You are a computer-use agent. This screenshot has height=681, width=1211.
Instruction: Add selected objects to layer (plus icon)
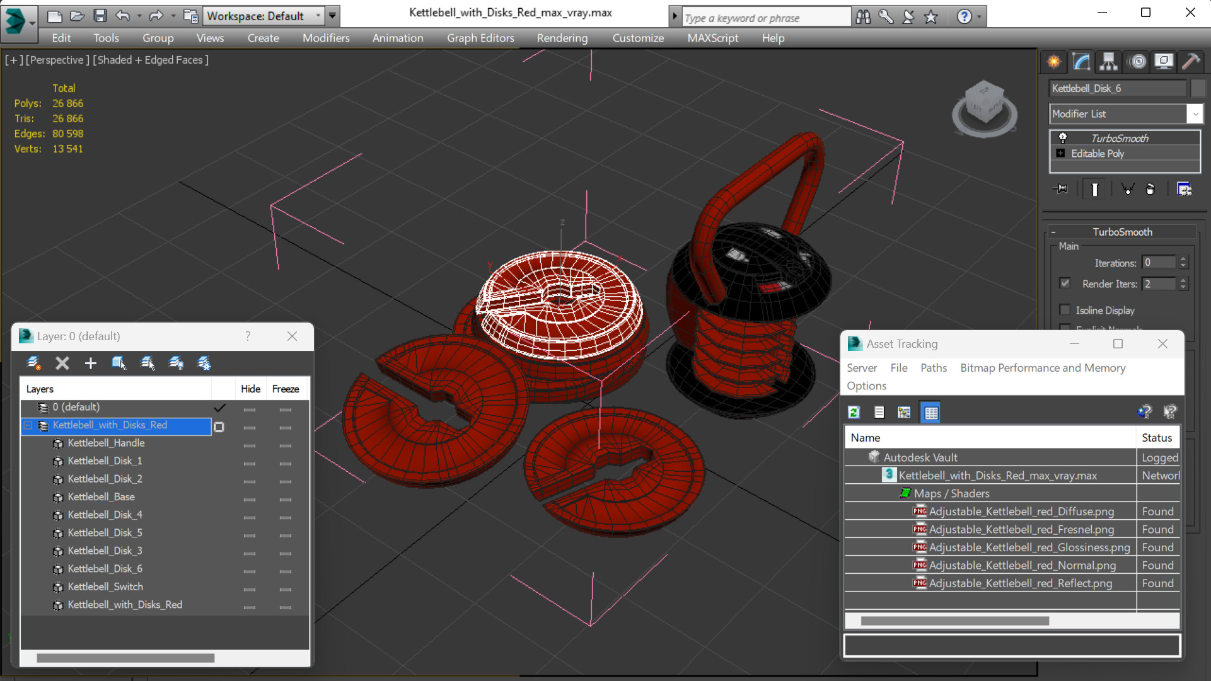90,363
